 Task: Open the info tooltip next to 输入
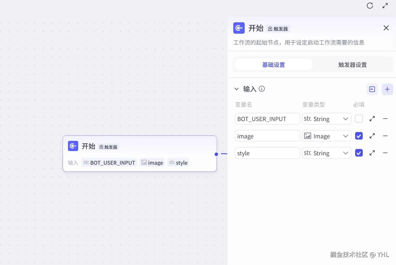[x=262, y=89]
